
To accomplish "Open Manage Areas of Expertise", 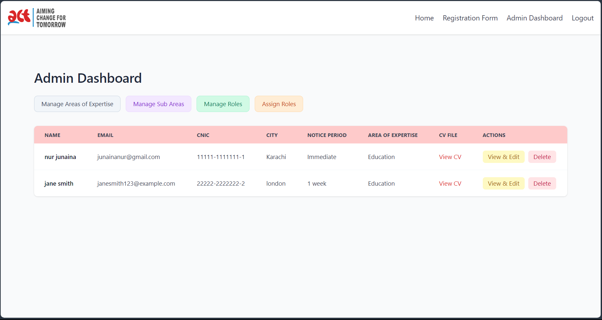I will tap(77, 104).
